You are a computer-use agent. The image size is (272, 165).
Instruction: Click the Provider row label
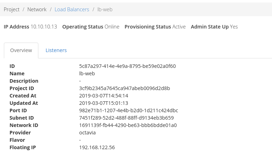click(x=20, y=133)
